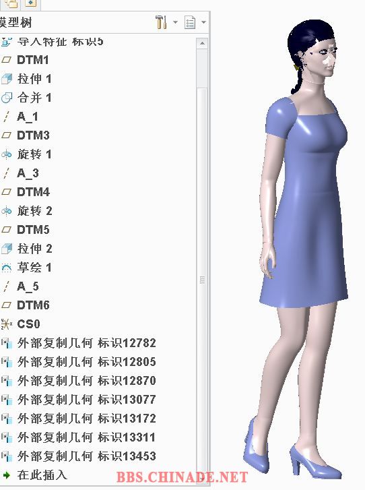Image resolution: width=365 pixels, height=490 pixels.
Task: Click copy geometry icon of 标识13077
Action: 7,400
